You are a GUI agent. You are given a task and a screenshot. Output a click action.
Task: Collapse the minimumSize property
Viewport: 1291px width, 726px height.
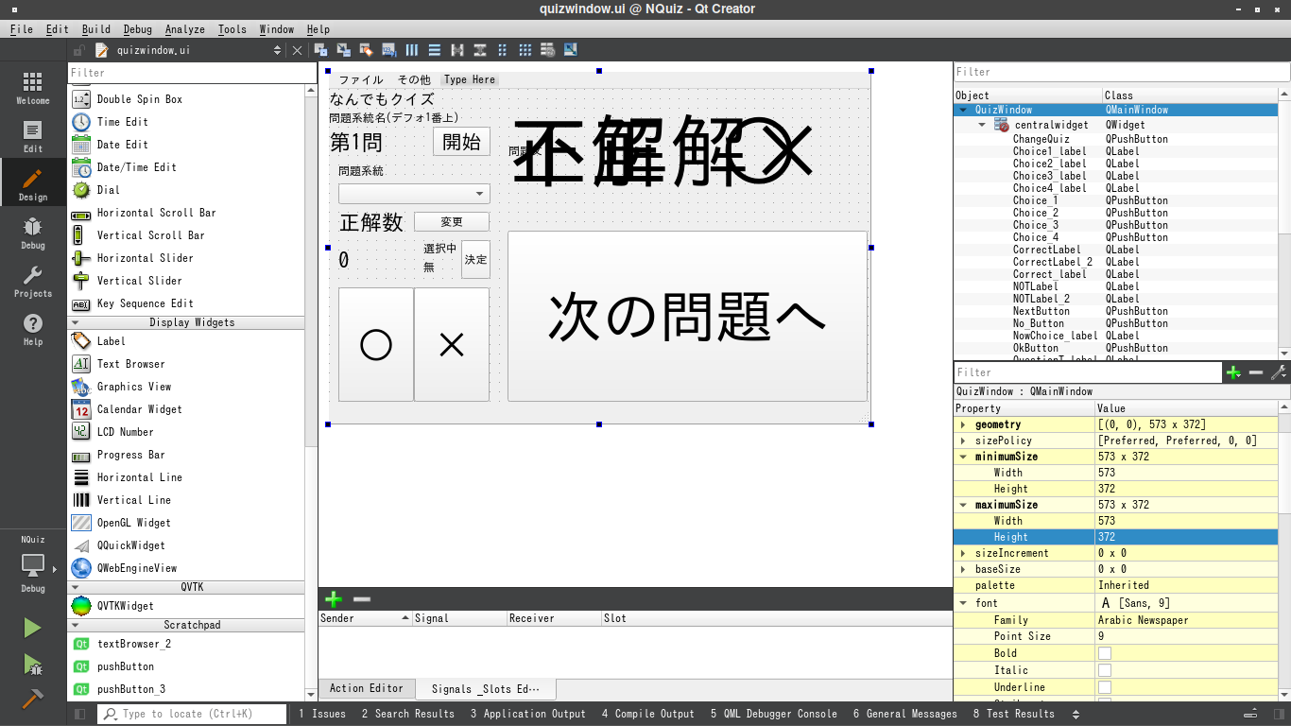(963, 457)
